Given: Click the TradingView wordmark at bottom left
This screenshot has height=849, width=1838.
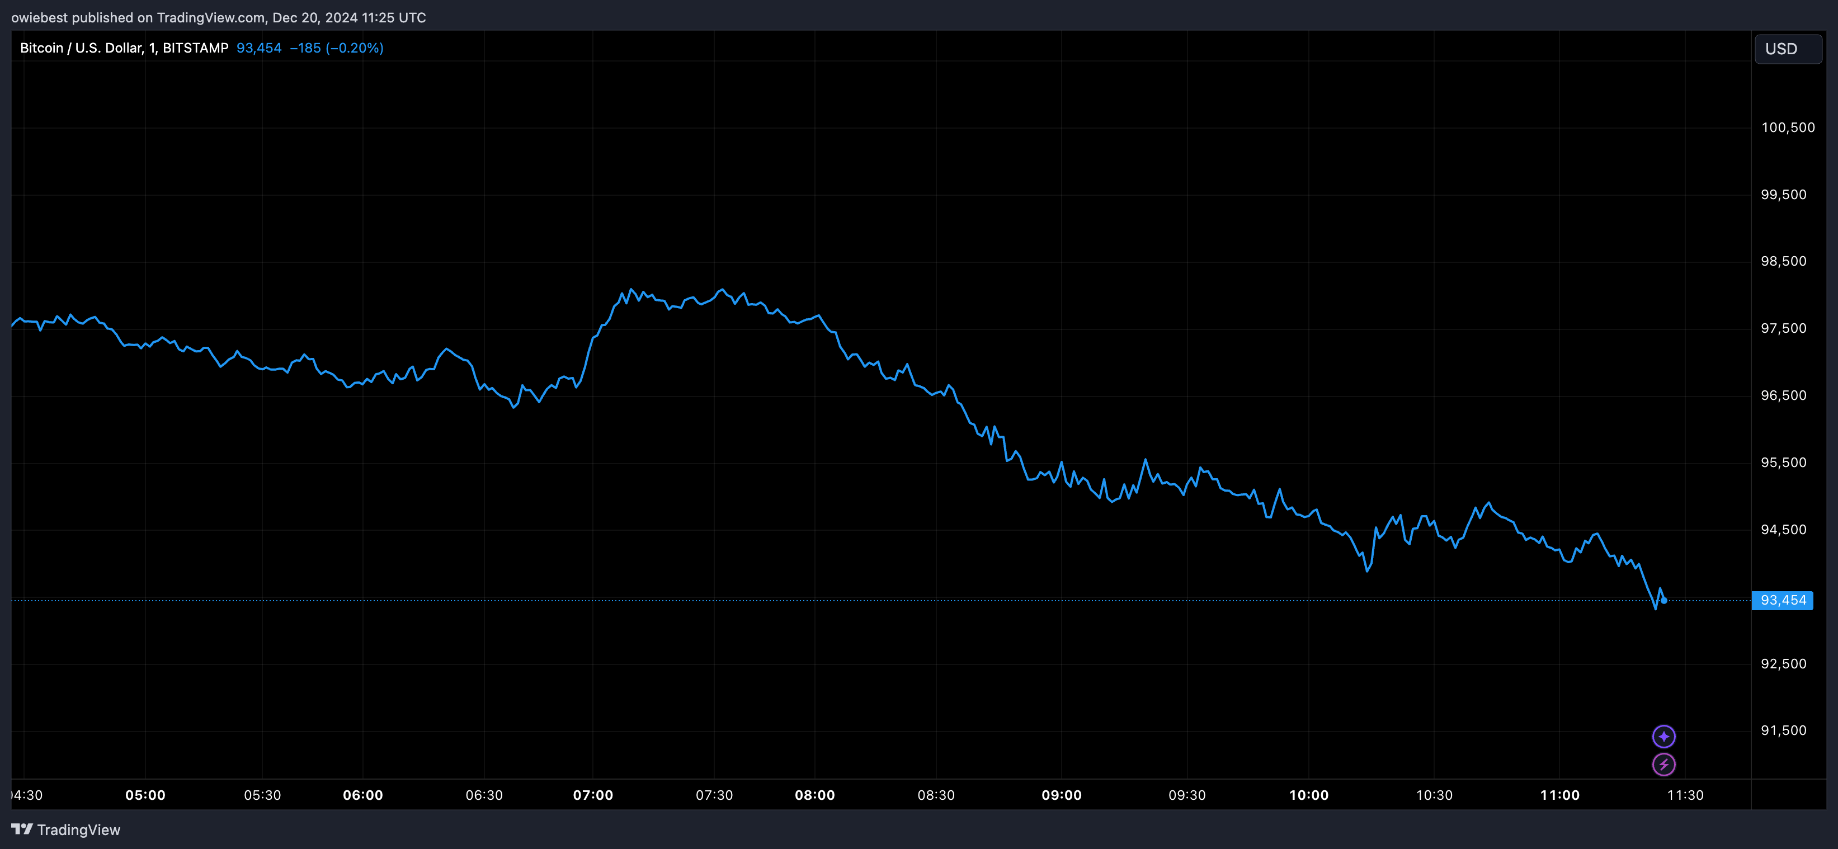Looking at the screenshot, I should pyautogui.click(x=78, y=830).
